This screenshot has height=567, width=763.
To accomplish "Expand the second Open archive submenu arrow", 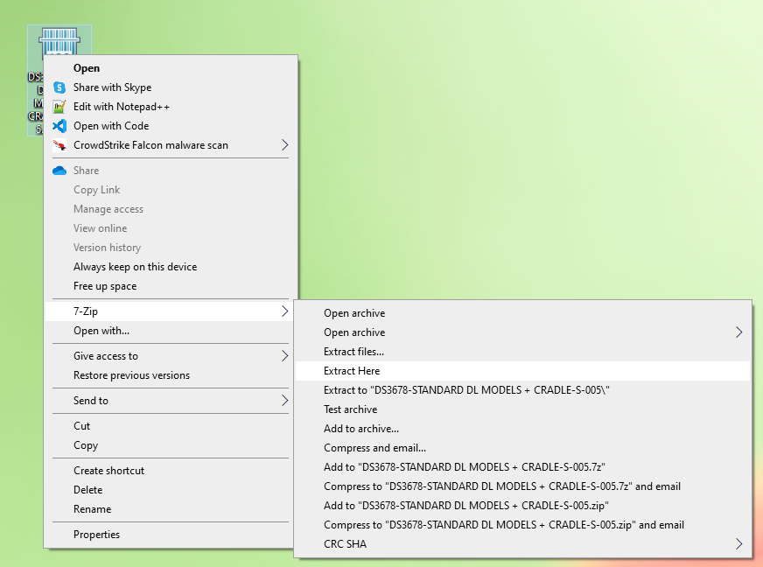I will pos(739,332).
